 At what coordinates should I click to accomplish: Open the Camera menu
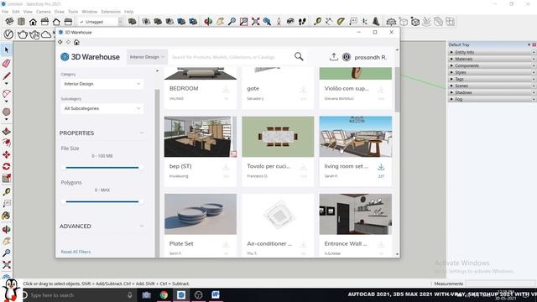click(43, 12)
